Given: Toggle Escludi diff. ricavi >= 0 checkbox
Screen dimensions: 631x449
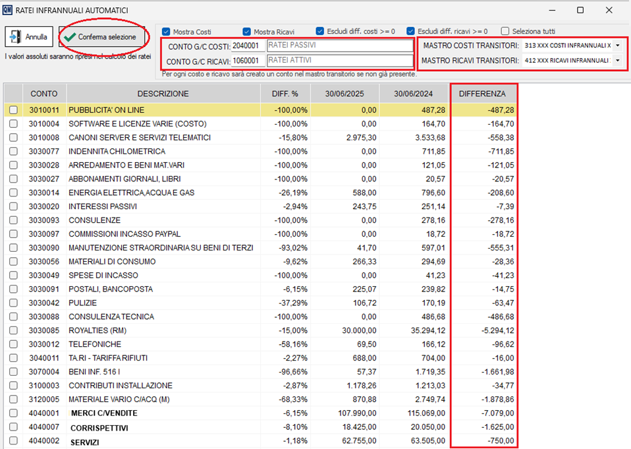Looking at the screenshot, I should coord(410,31).
